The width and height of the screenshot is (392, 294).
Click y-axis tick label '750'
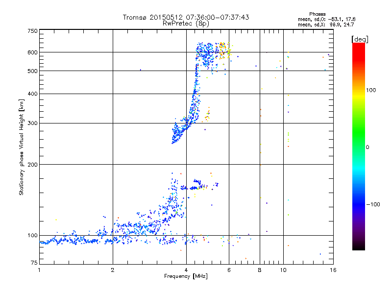click(32, 31)
